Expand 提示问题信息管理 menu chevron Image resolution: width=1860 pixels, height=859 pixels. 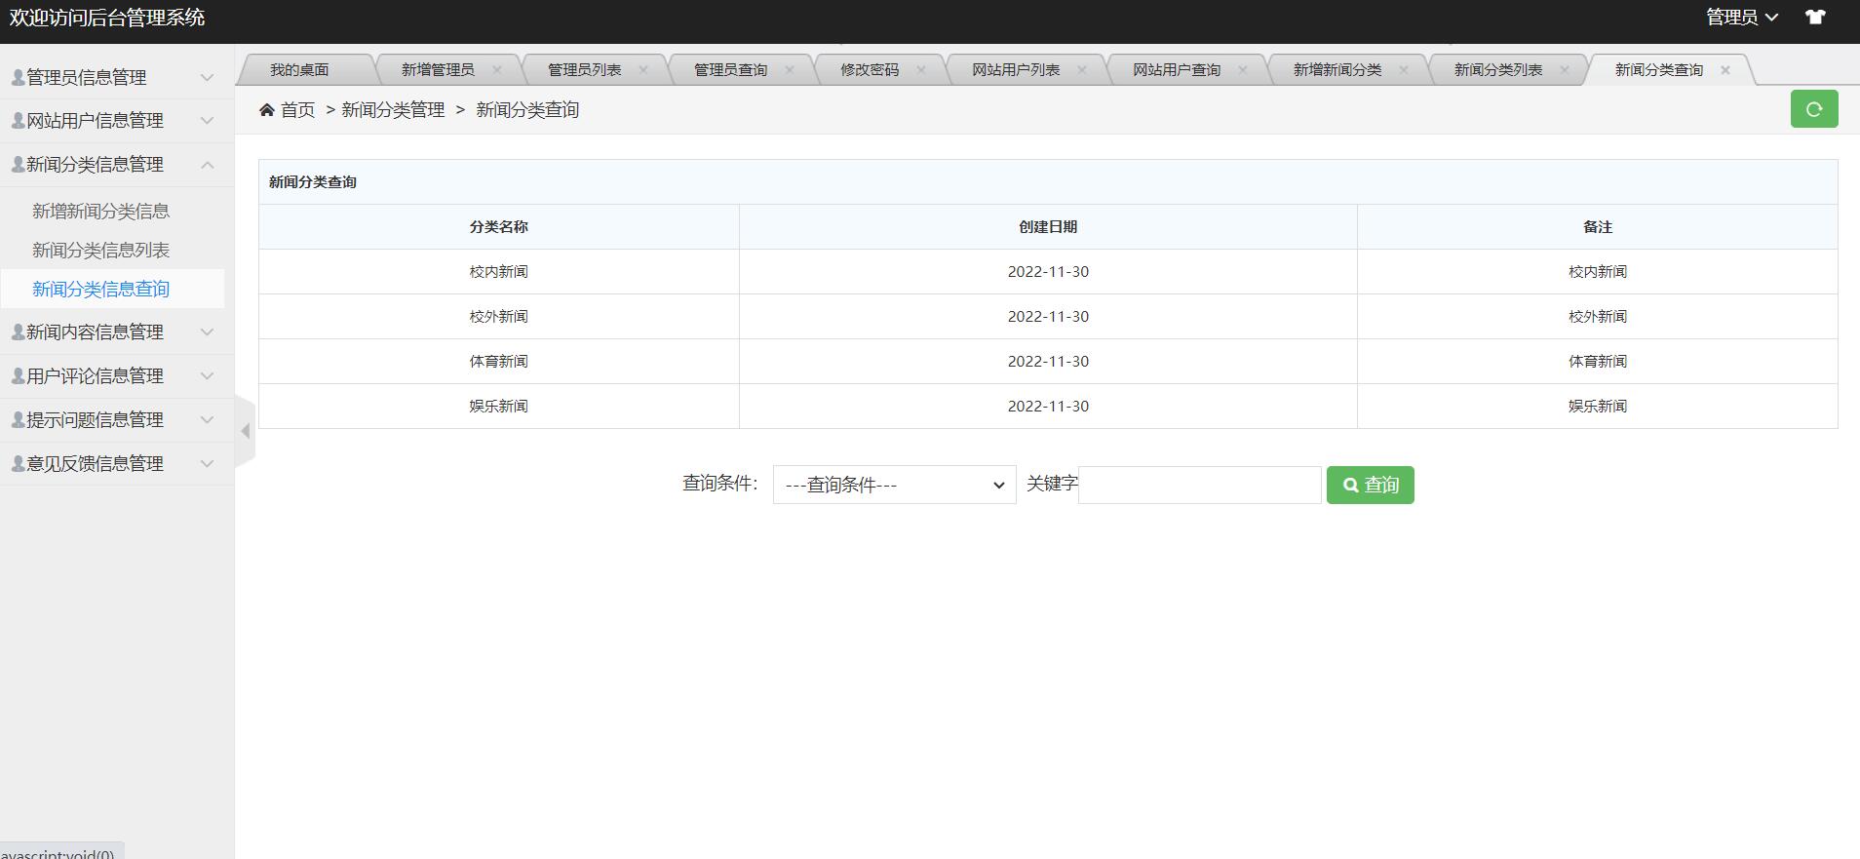207,420
